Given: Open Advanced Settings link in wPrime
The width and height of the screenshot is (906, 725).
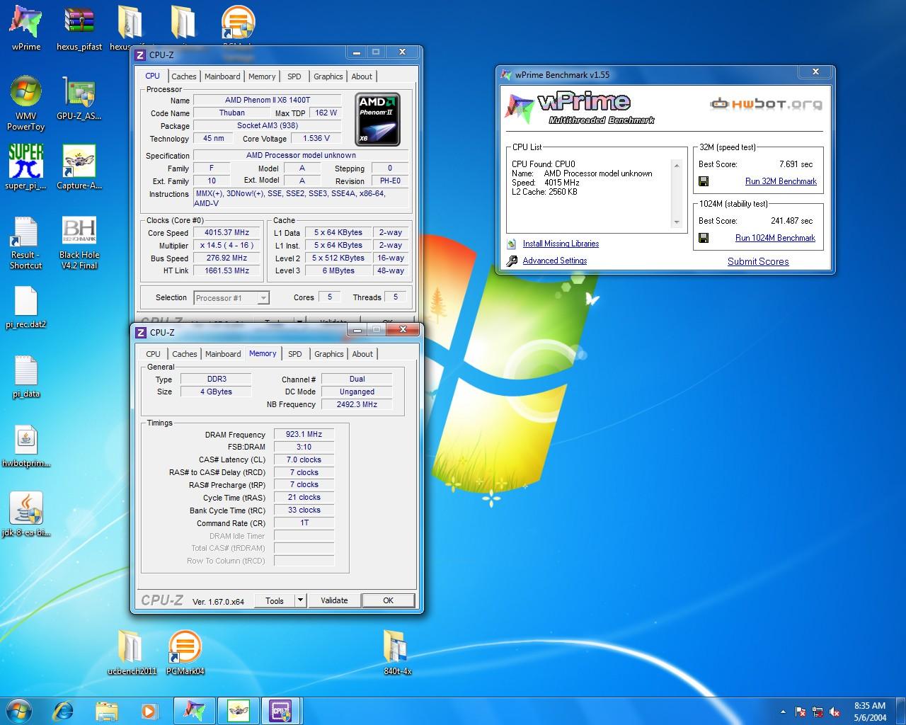Looking at the screenshot, I should (555, 261).
